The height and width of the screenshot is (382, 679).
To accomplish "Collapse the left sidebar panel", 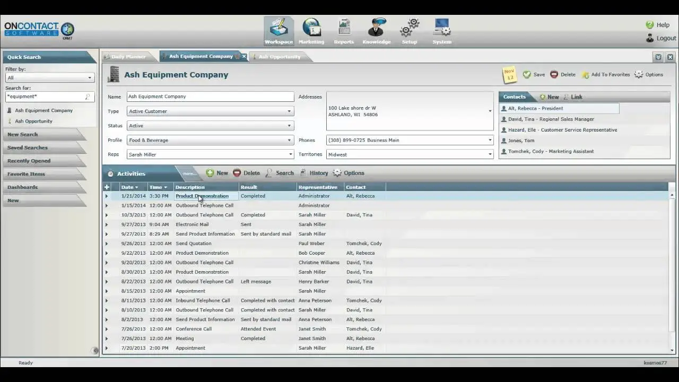I will [x=95, y=350].
